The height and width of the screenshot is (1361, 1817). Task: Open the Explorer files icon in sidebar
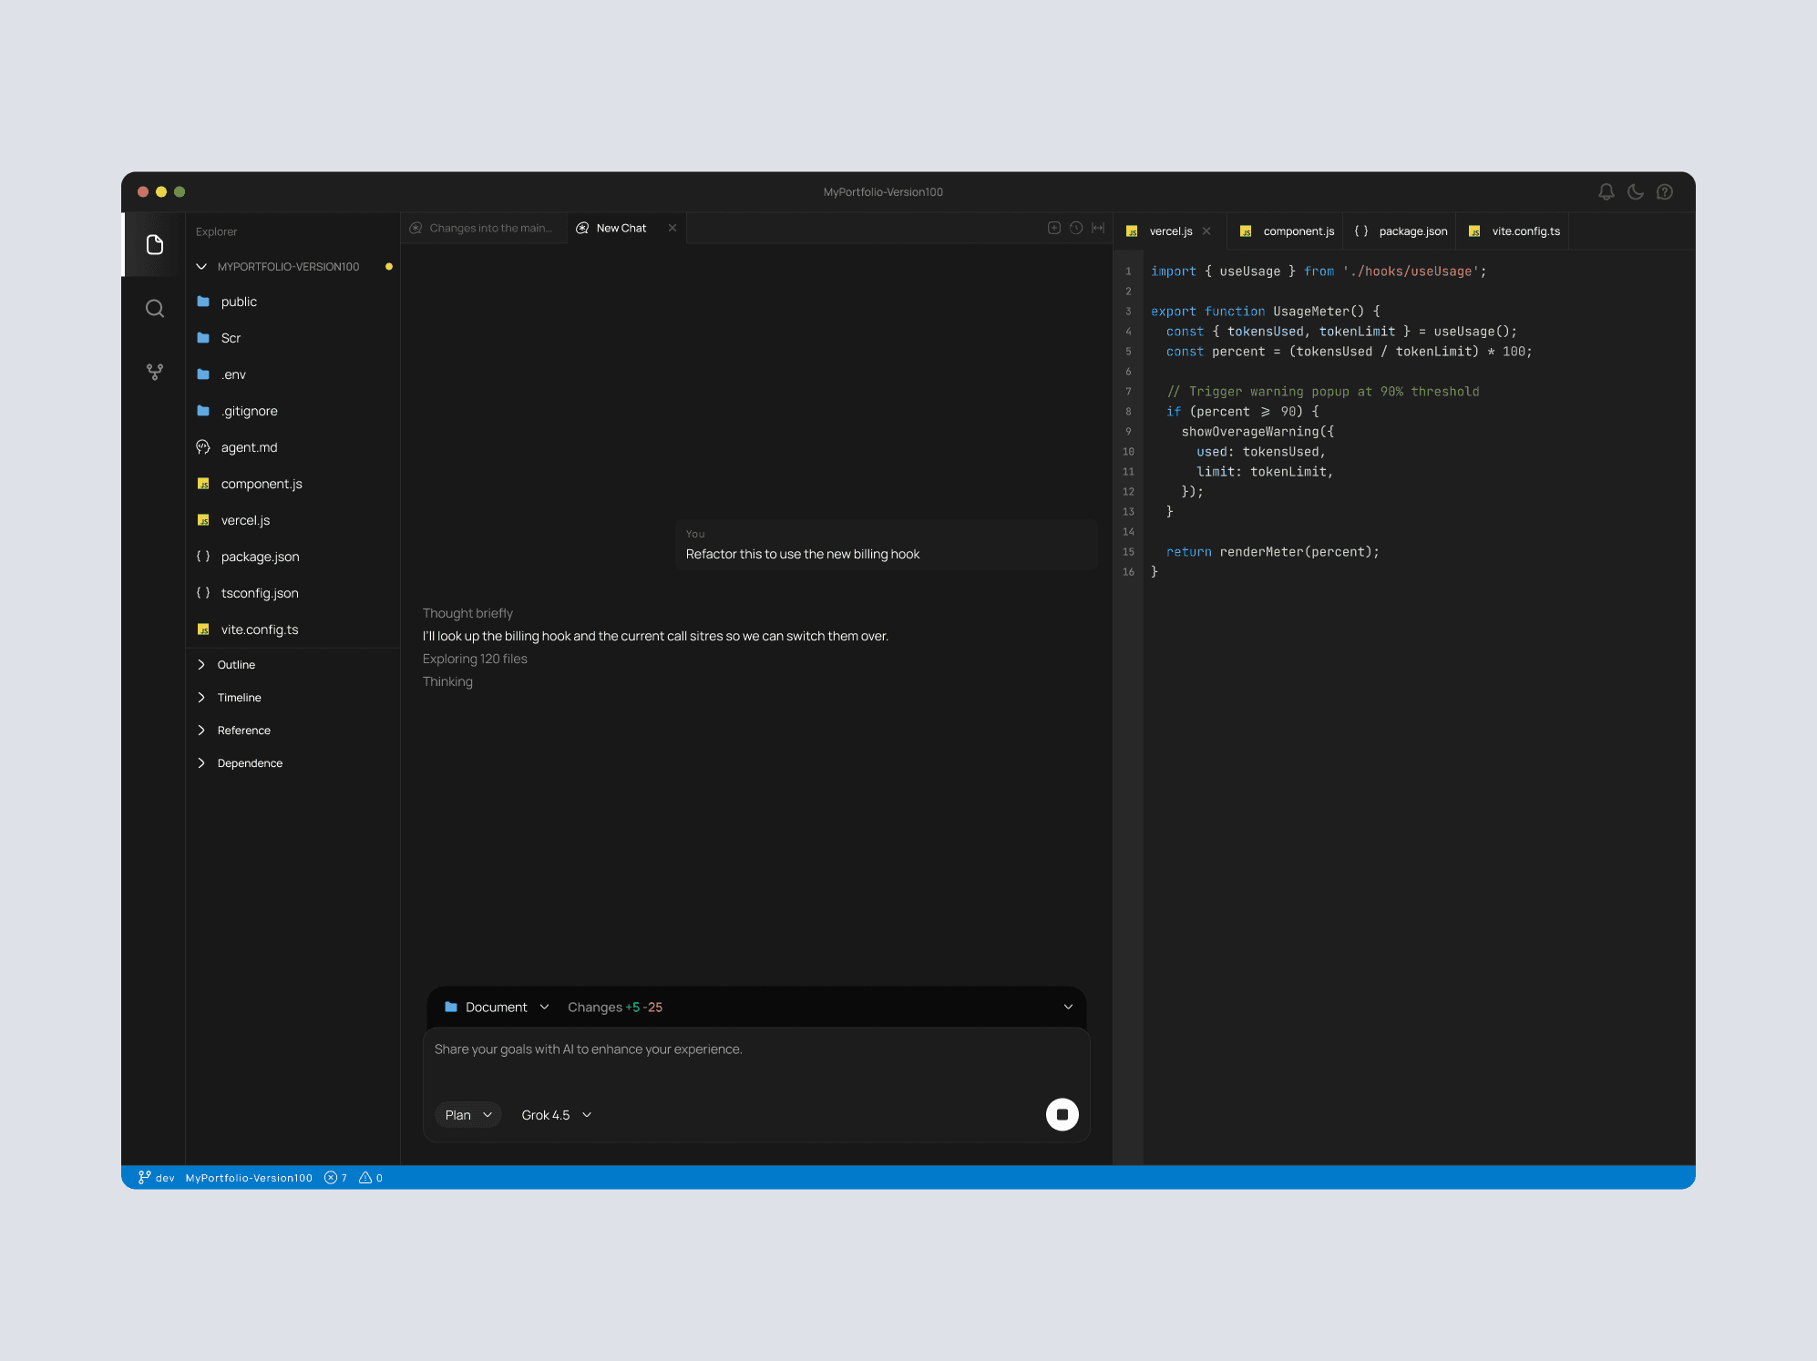(155, 244)
